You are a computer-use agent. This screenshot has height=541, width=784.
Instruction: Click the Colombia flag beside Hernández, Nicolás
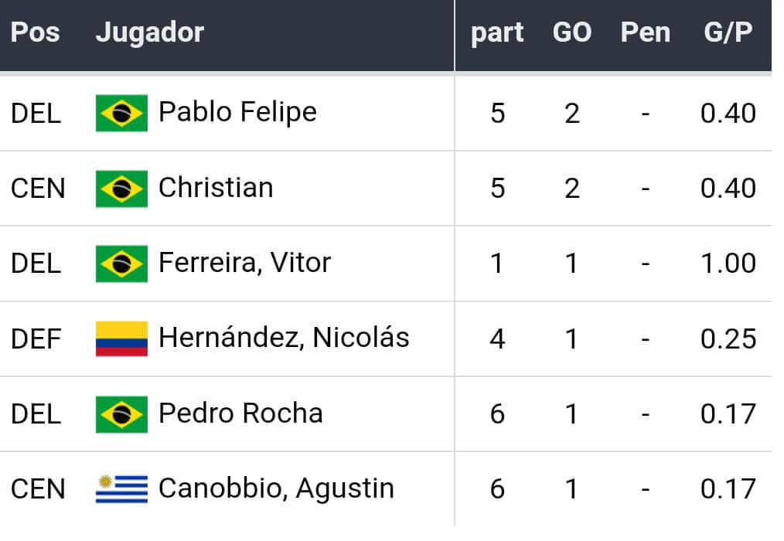pyautogui.click(x=121, y=339)
